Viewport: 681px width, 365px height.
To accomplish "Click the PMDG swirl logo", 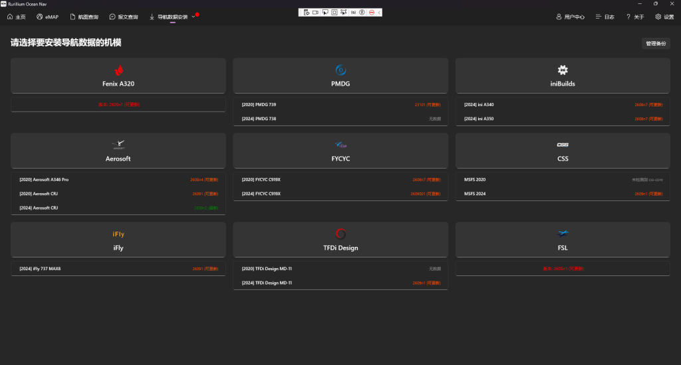I will (340, 70).
